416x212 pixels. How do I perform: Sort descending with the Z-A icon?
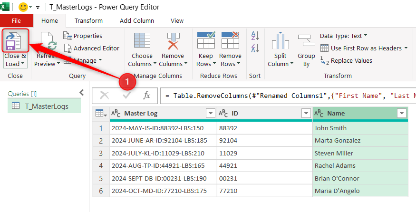(255, 48)
